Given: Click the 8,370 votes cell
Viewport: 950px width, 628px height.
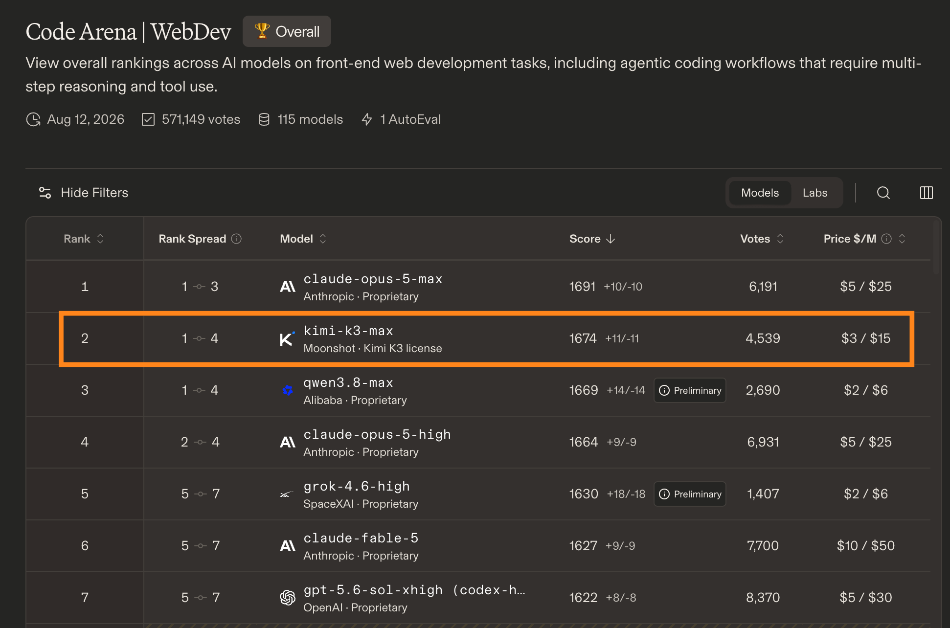Looking at the screenshot, I should click(763, 598).
